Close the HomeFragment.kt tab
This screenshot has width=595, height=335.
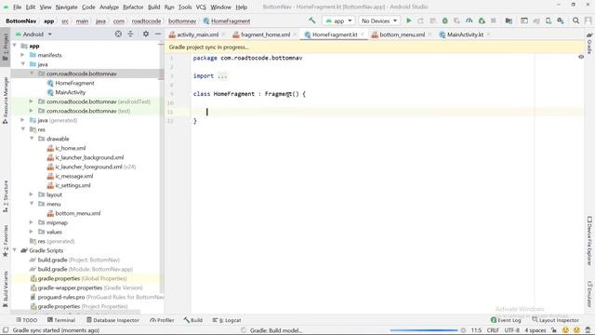pyautogui.click(x=363, y=34)
